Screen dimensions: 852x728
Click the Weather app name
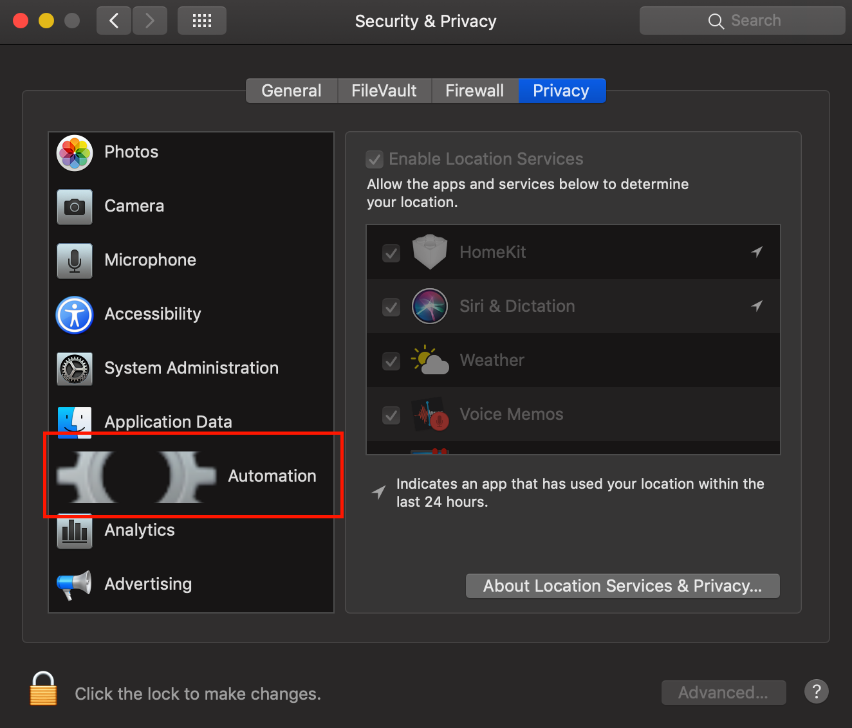click(492, 360)
